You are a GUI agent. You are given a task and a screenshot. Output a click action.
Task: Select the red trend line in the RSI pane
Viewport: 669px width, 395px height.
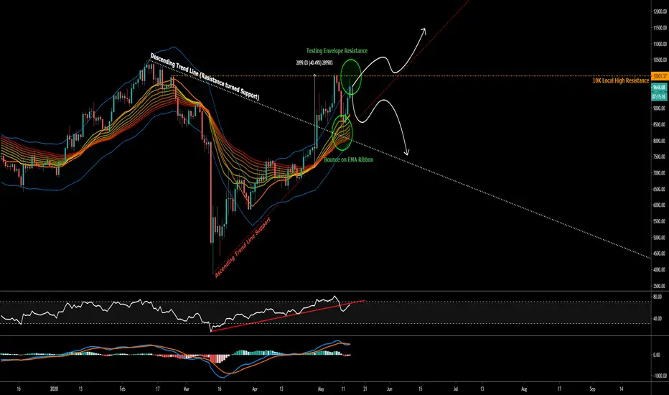[x=288, y=316]
